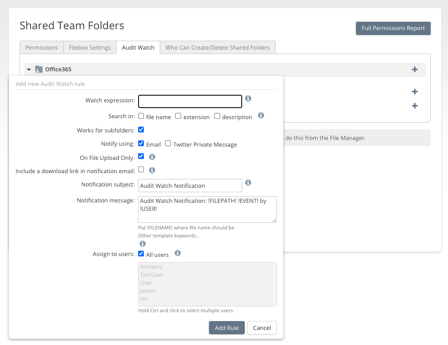Click Other template keywords link
The width and height of the screenshot is (448, 345).
169,236
